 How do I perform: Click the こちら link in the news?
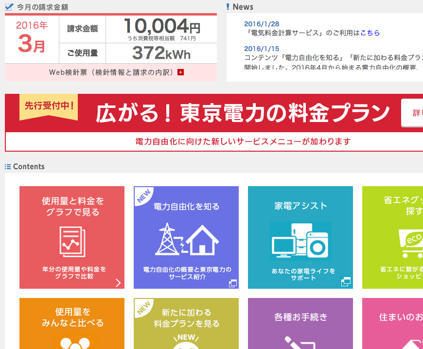(x=370, y=33)
